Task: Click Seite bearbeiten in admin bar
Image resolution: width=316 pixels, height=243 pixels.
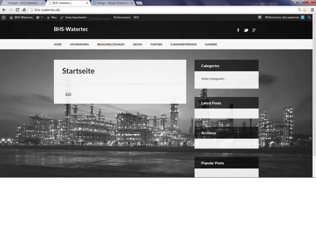Action: coord(74,17)
